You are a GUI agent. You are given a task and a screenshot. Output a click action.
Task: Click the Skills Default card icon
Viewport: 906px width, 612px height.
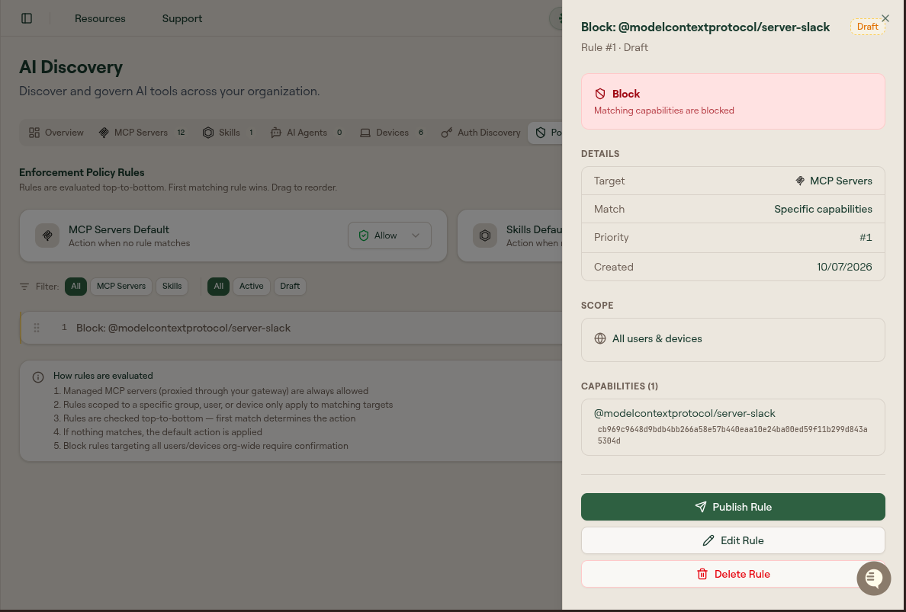485,236
